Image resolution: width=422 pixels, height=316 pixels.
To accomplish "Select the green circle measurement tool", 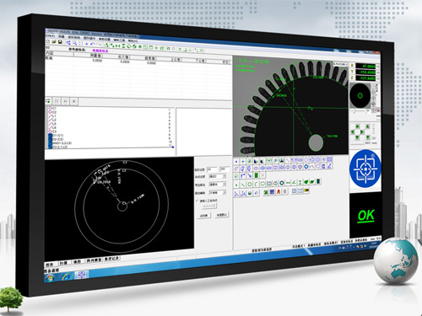I will tap(249, 185).
